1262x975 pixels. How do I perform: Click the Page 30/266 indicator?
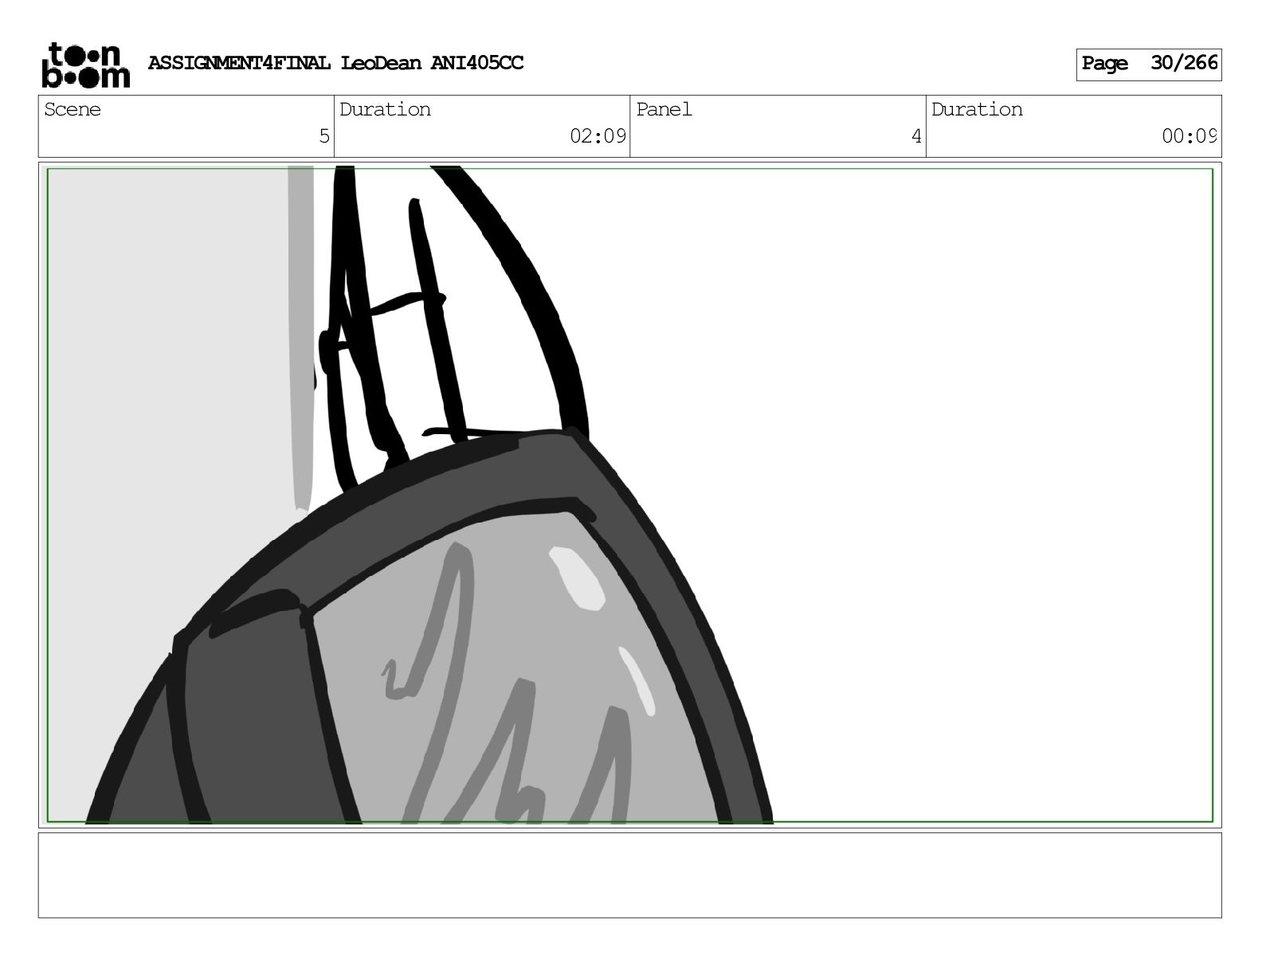coord(1148,64)
